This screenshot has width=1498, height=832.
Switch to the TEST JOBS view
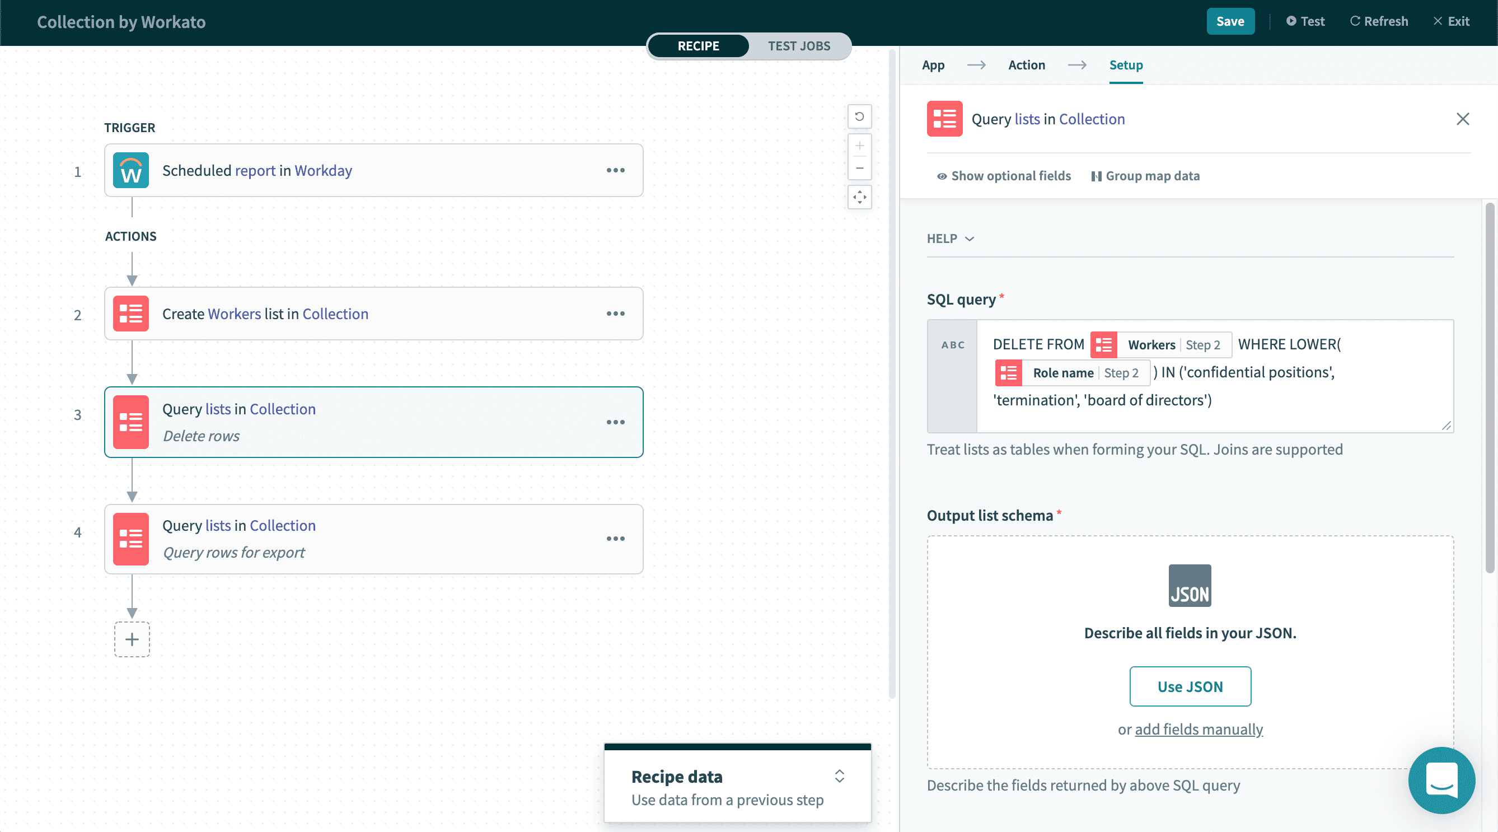(x=798, y=46)
